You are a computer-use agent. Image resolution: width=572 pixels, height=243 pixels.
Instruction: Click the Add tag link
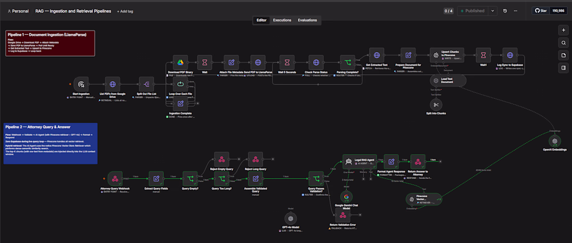[125, 11]
